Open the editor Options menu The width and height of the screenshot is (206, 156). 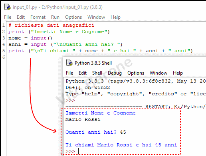[x=73, y=17]
